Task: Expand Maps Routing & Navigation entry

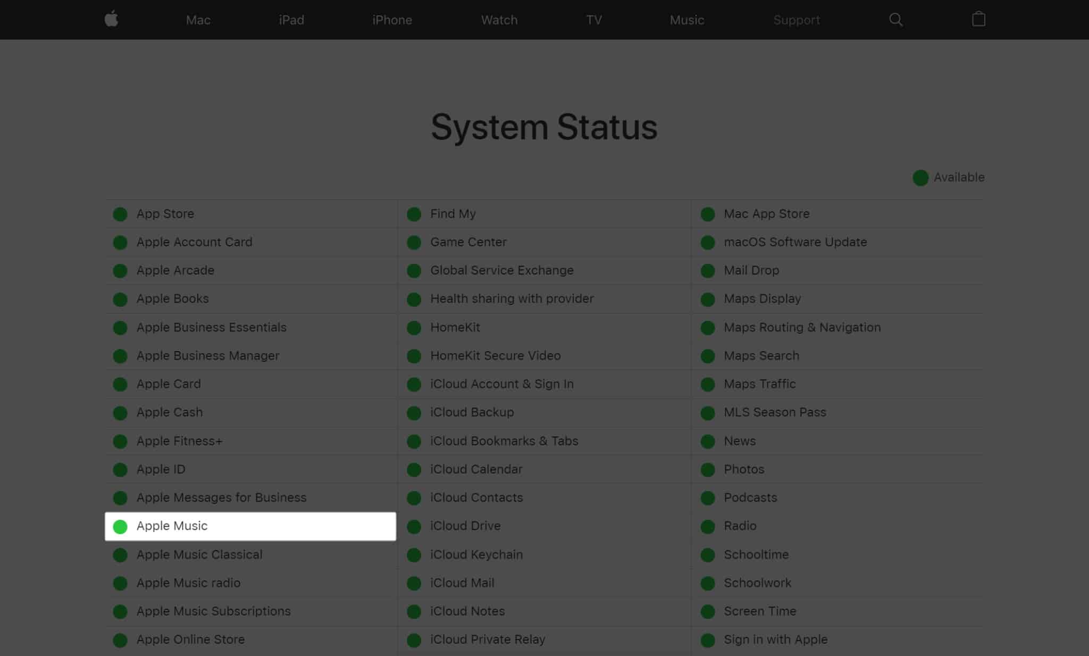Action: (802, 327)
